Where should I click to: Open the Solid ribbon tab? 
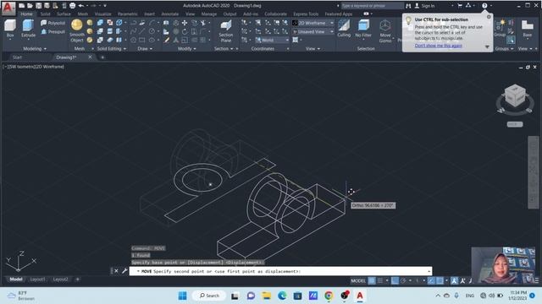tap(45, 14)
